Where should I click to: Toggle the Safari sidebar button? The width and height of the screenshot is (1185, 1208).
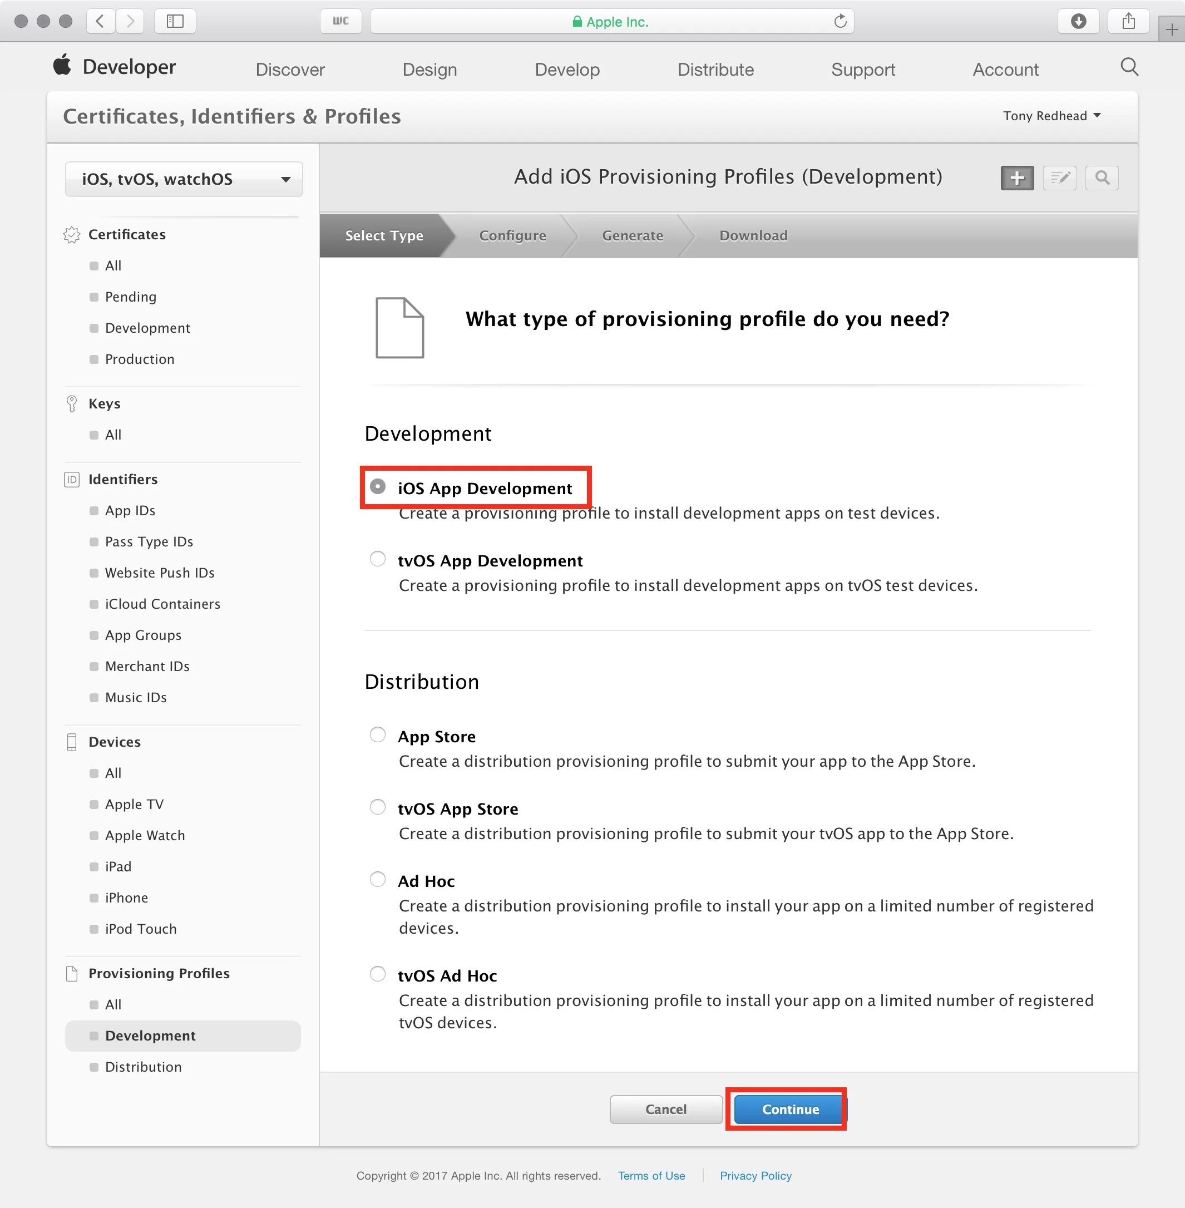[x=175, y=21]
